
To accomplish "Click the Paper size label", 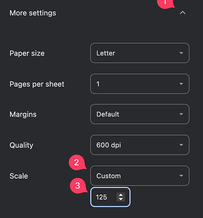I will 27,53.
